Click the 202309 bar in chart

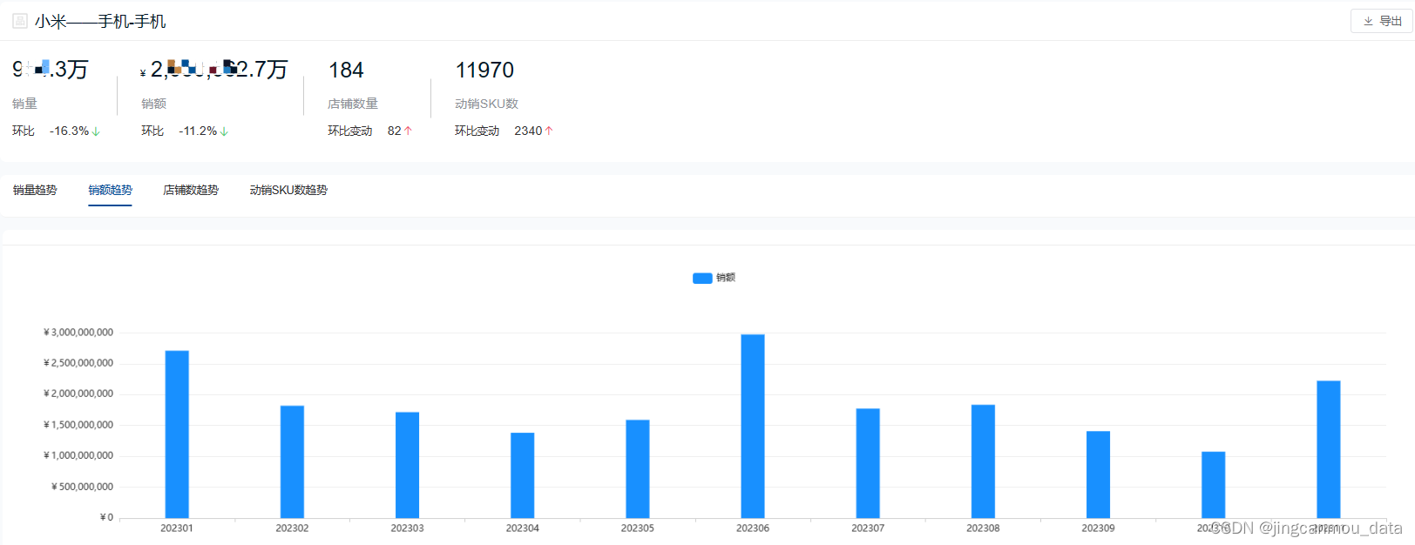tap(1098, 474)
